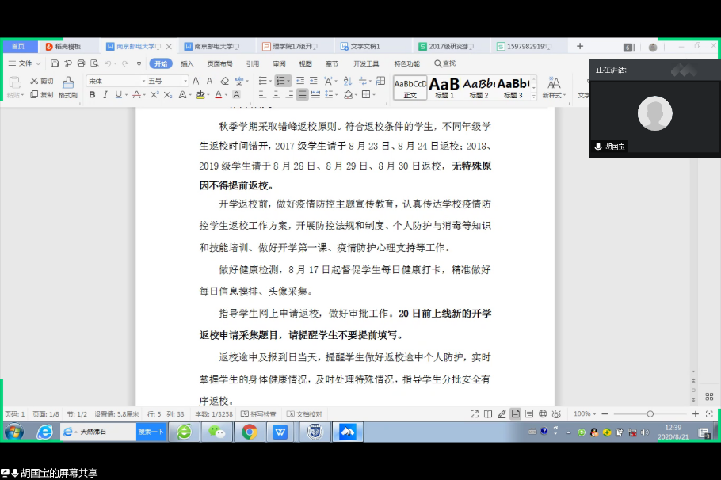Open WeChat from the taskbar
This screenshot has width=721, height=480.
click(216, 432)
